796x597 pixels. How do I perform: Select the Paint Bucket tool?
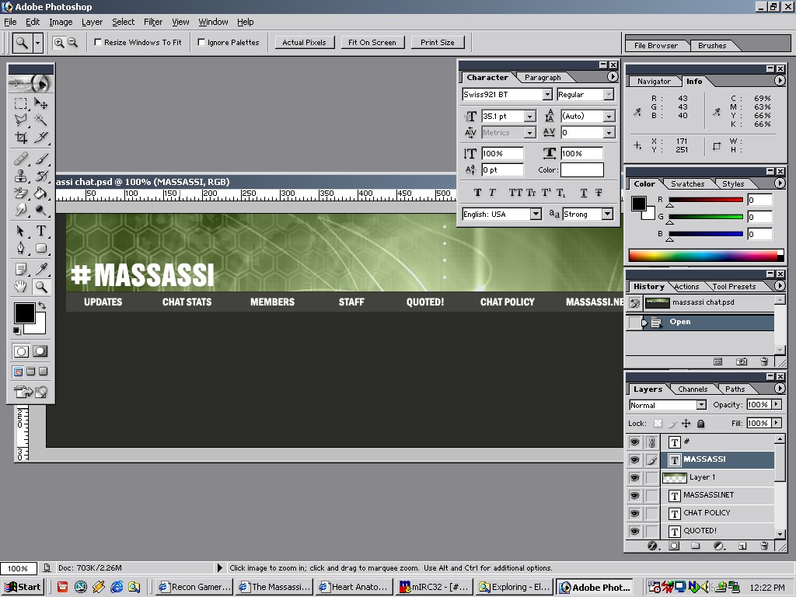40,193
